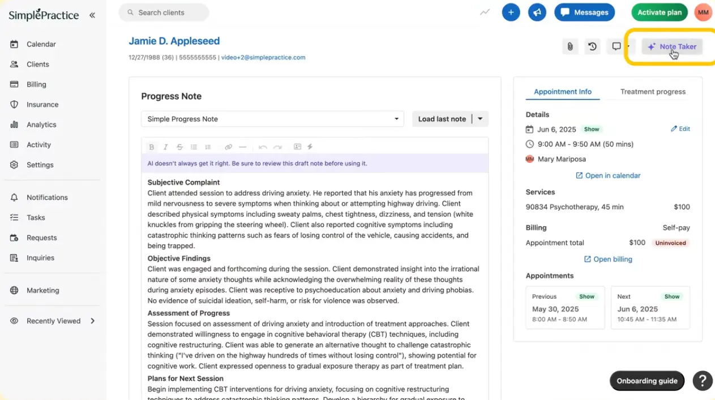Open the MM profile avatar

click(703, 12)
